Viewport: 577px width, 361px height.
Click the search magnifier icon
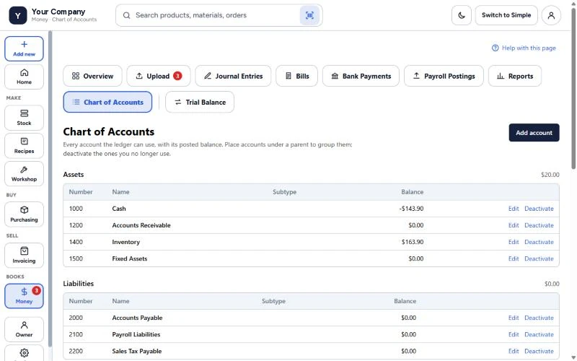pyautogui.click(x=126, y=15)
